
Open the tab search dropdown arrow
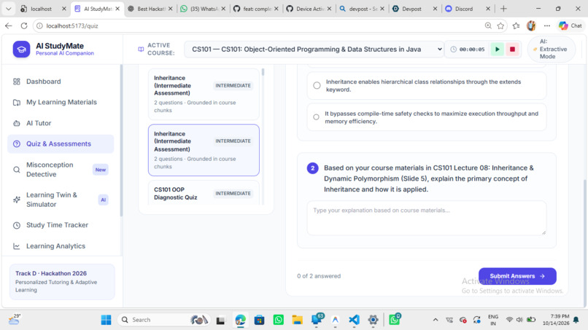[x=8, y=9]
